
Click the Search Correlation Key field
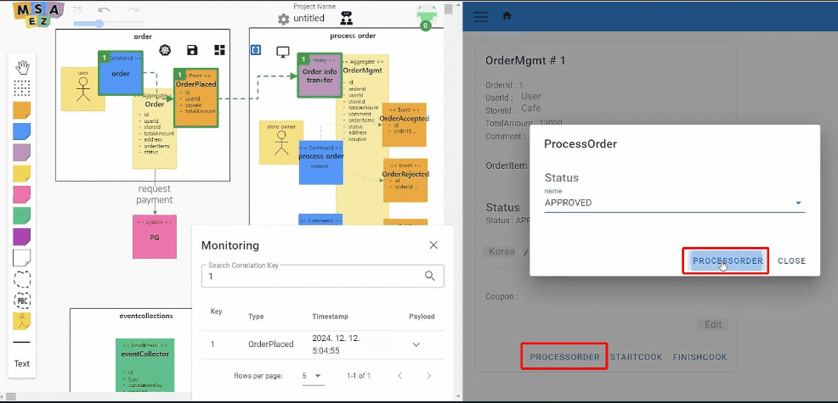pyautogui.click(x=310, y=276)
